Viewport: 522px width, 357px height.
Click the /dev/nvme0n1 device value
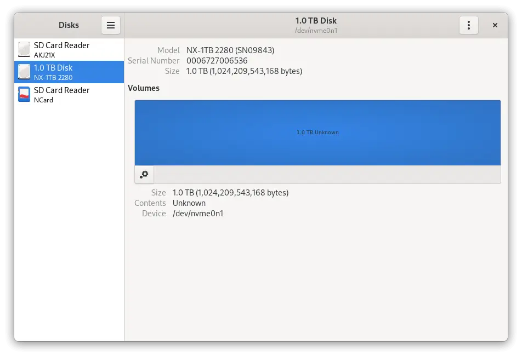click(x=198, y=214)
